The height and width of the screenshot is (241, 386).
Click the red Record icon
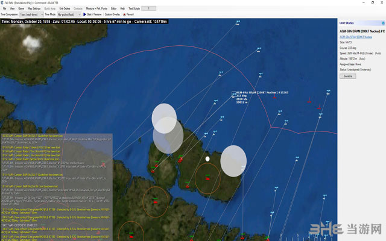pos(124,14)
